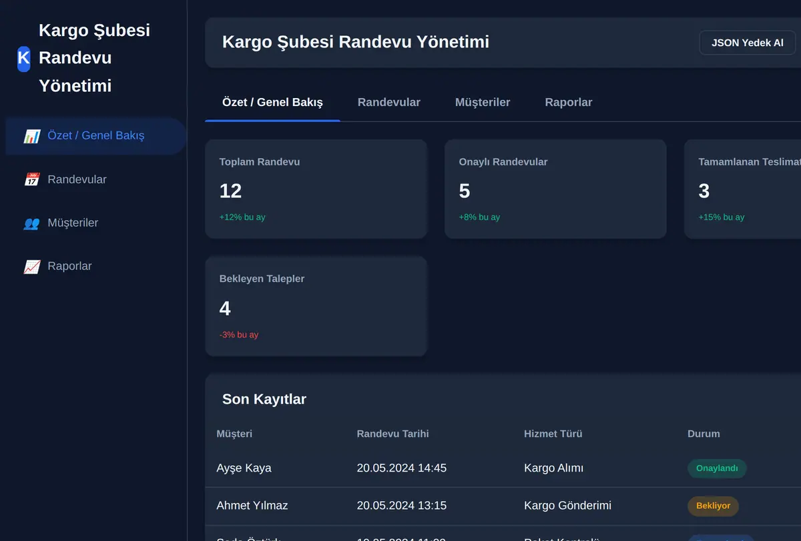Open the Müşteriler tab
The height and width of the screenshot is (541, 801).
483,102
